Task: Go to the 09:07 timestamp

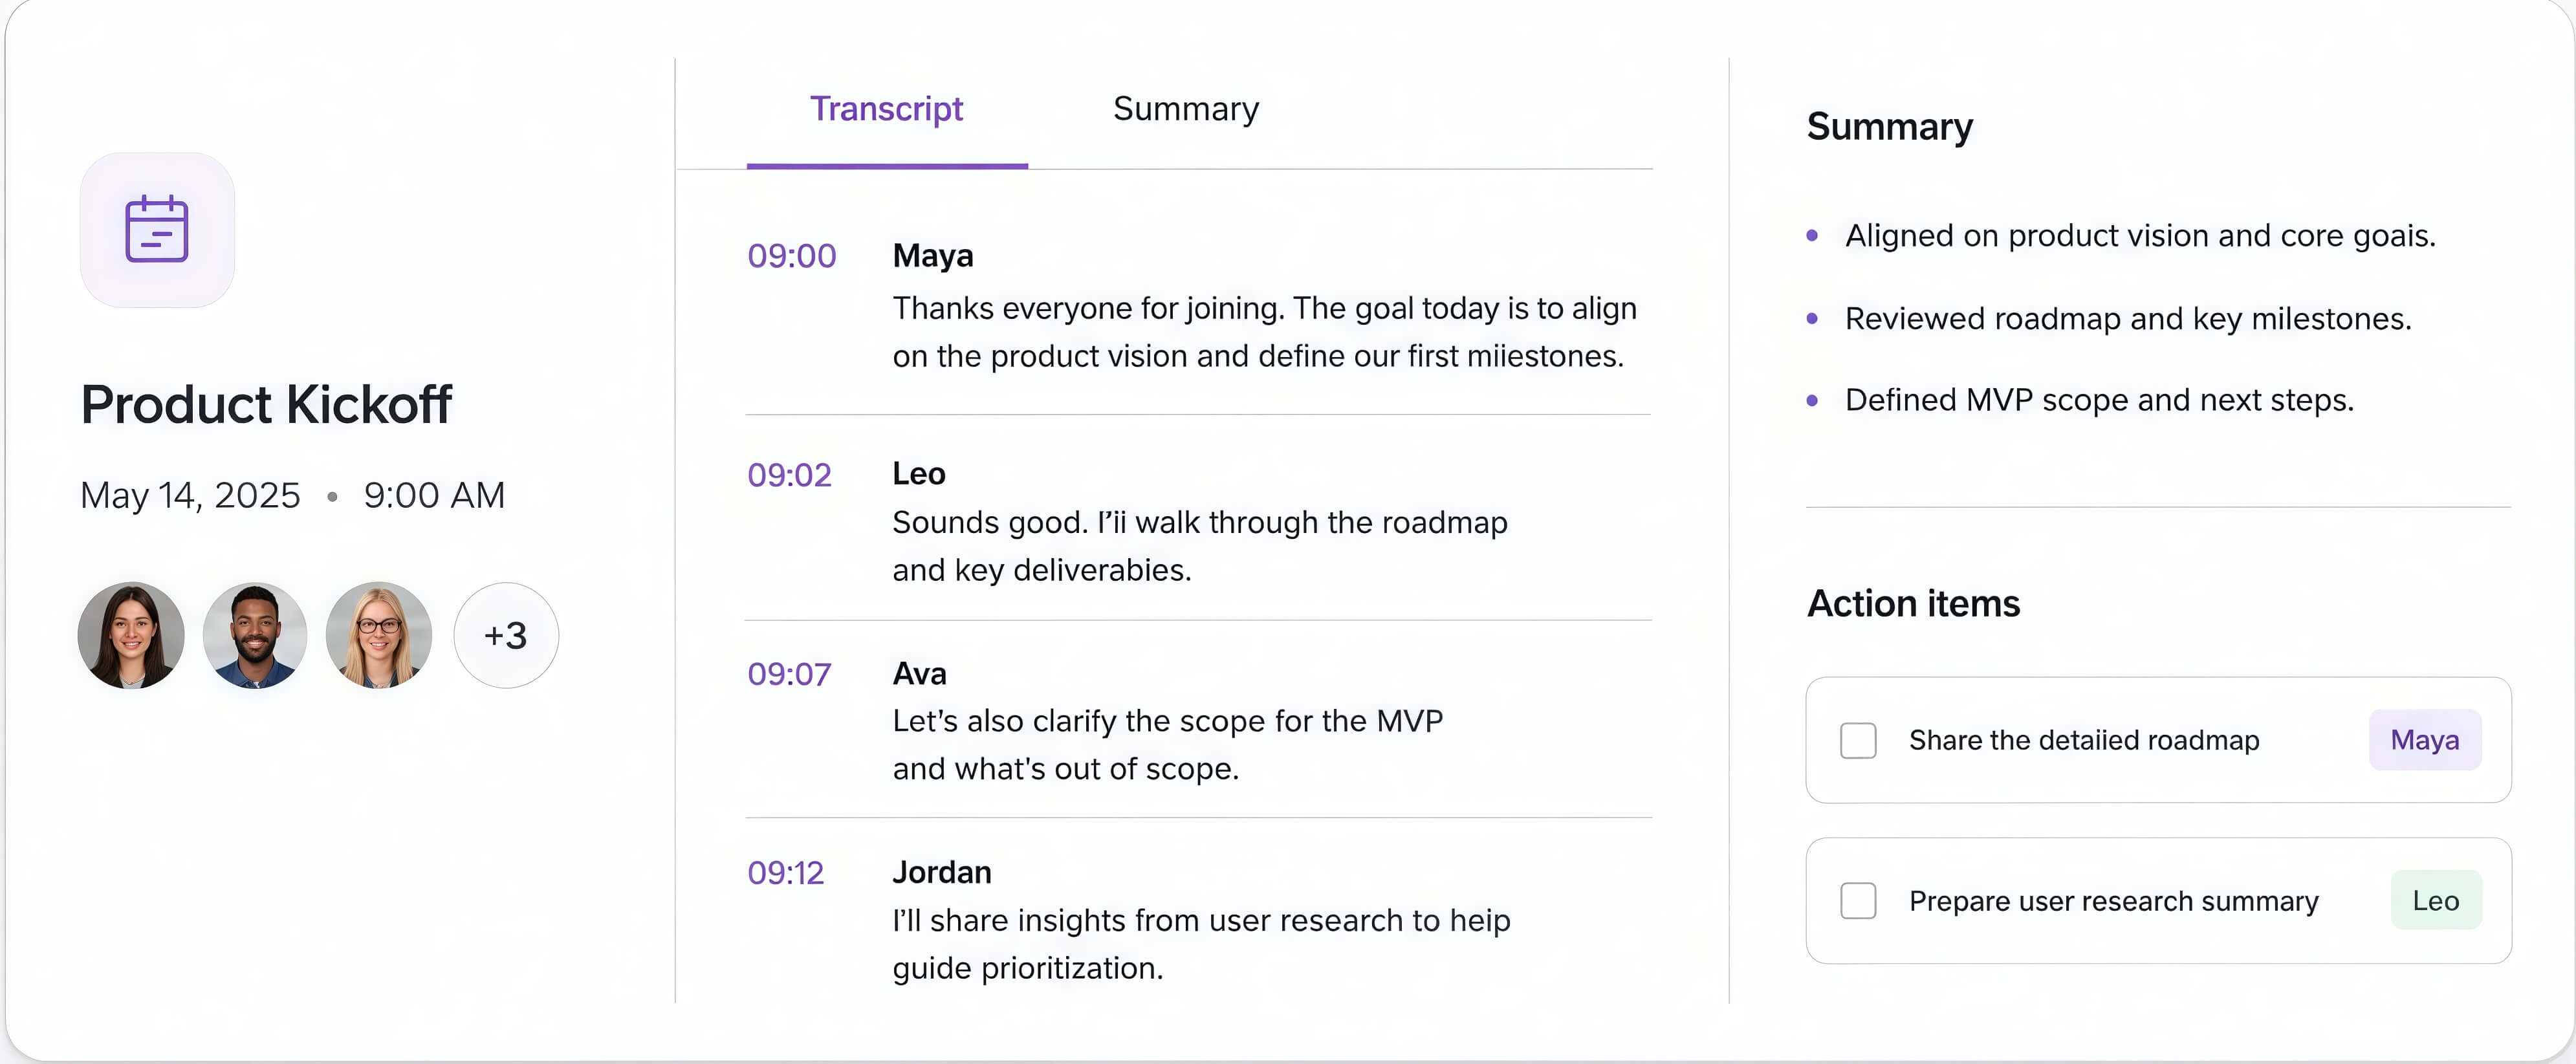Action: click(789, 674)
